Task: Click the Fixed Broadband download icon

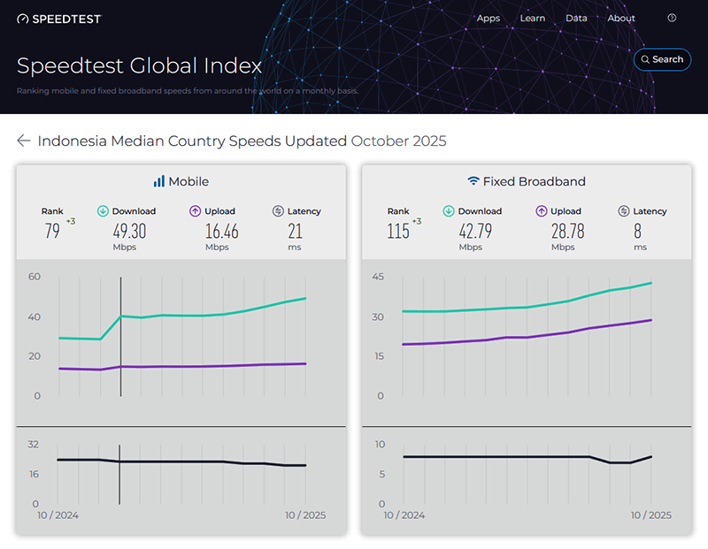Action: [x=449, y=211]
